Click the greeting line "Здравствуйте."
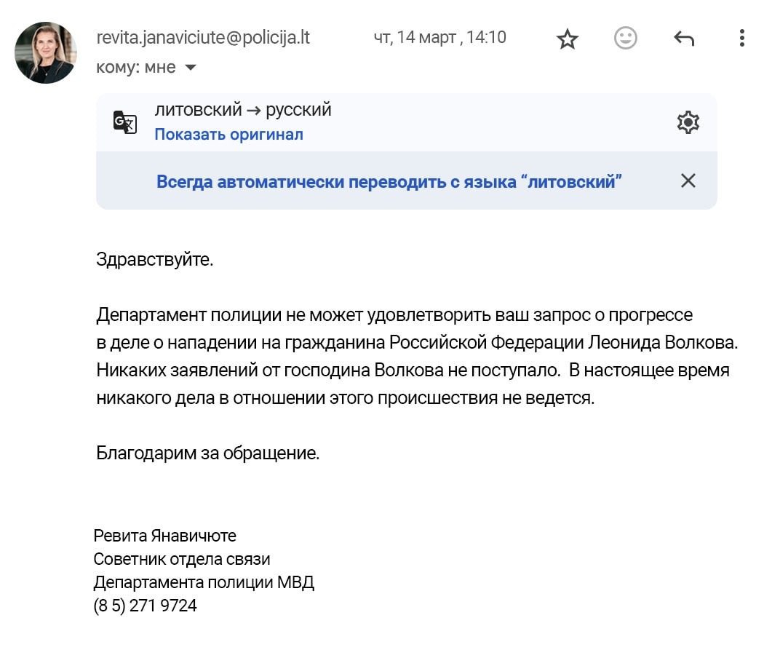 [x=155, y=259]
